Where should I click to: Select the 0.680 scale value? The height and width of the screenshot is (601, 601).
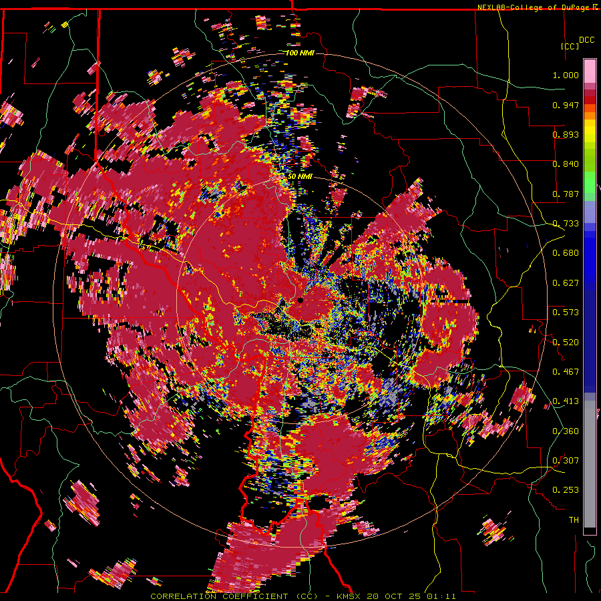pyautogui.click(x=566, y=253)
